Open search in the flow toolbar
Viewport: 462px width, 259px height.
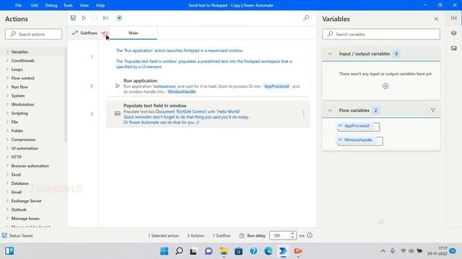coord(306,18)
